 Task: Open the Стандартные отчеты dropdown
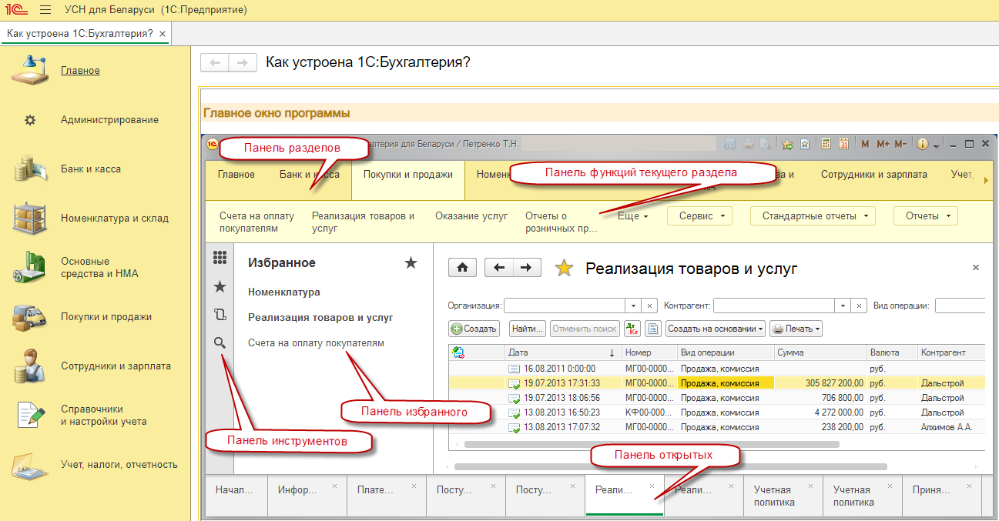pos(813,216)
